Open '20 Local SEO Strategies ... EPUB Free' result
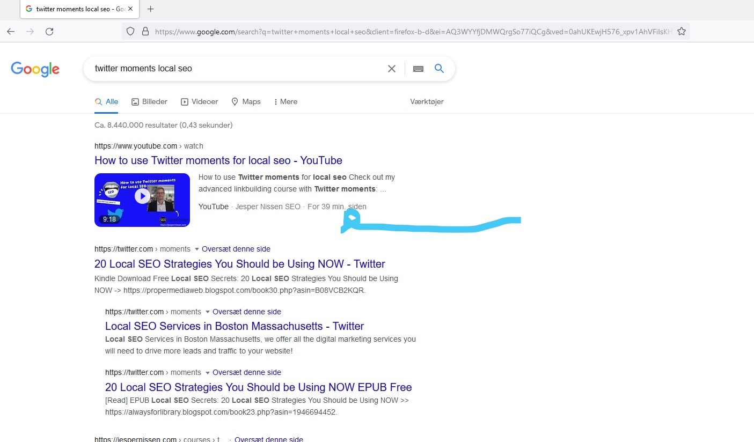Viewport: 754px width, 442px height. 259,387
